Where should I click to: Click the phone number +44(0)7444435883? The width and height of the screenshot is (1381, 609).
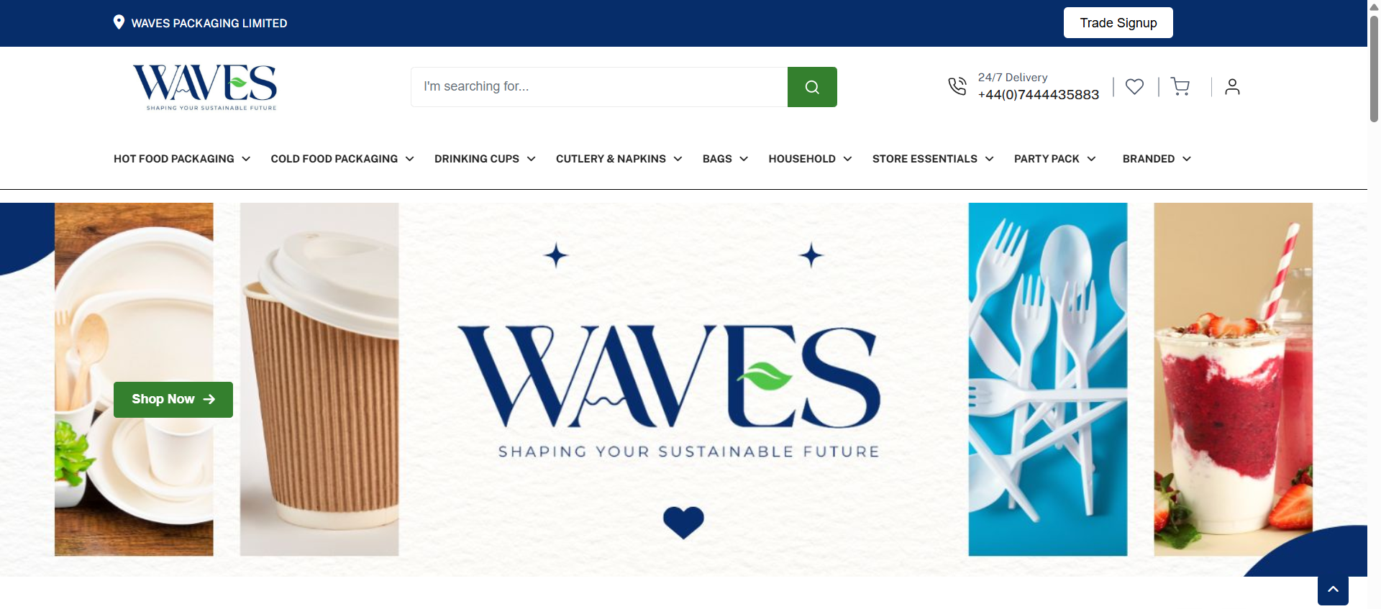[x=1039, y=95]
